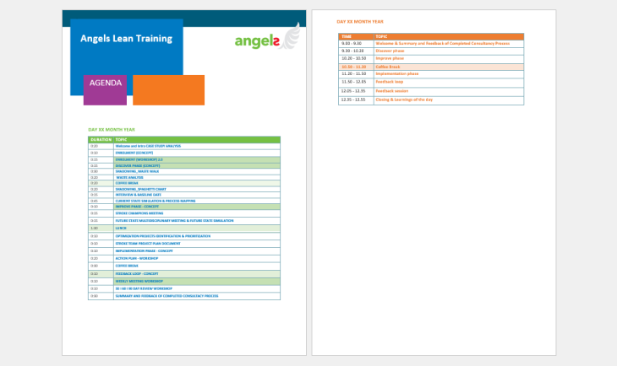Click 'Closing & Learnings of the day' topic

tap(404, 100)
